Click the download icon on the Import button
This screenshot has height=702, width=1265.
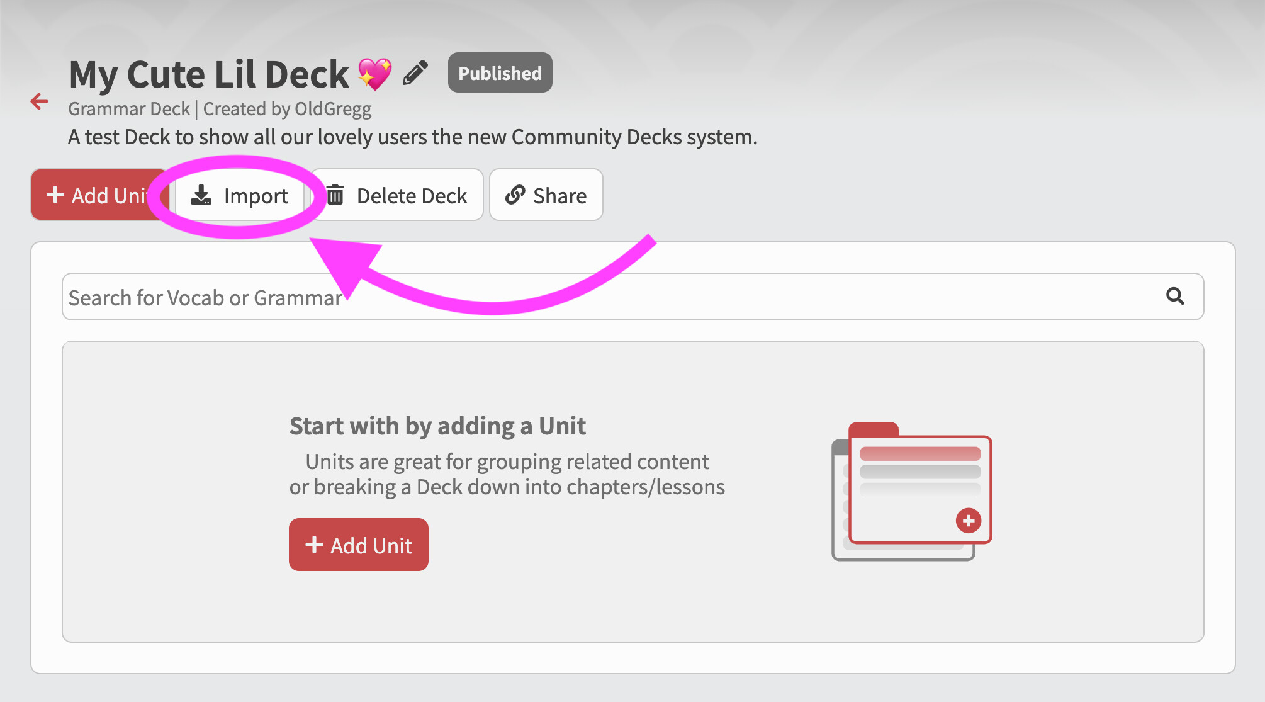click(201, 195)
